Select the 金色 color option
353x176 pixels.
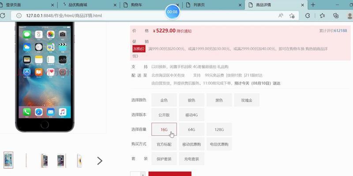(164, 100)
